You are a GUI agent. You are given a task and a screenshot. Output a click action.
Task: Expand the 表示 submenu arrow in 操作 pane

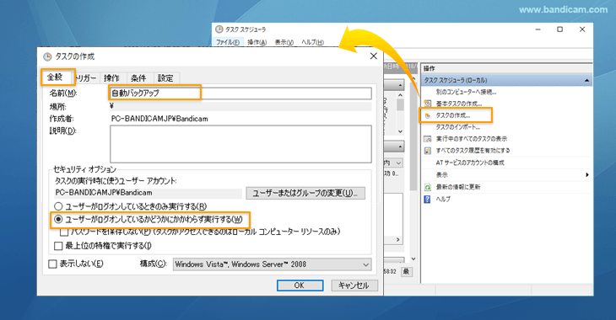[587, 175]
